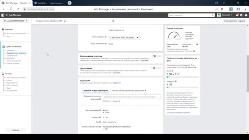This screenshot has height=140, width=249.
Task: Open the new tab plus button
Action: (69, 3)
